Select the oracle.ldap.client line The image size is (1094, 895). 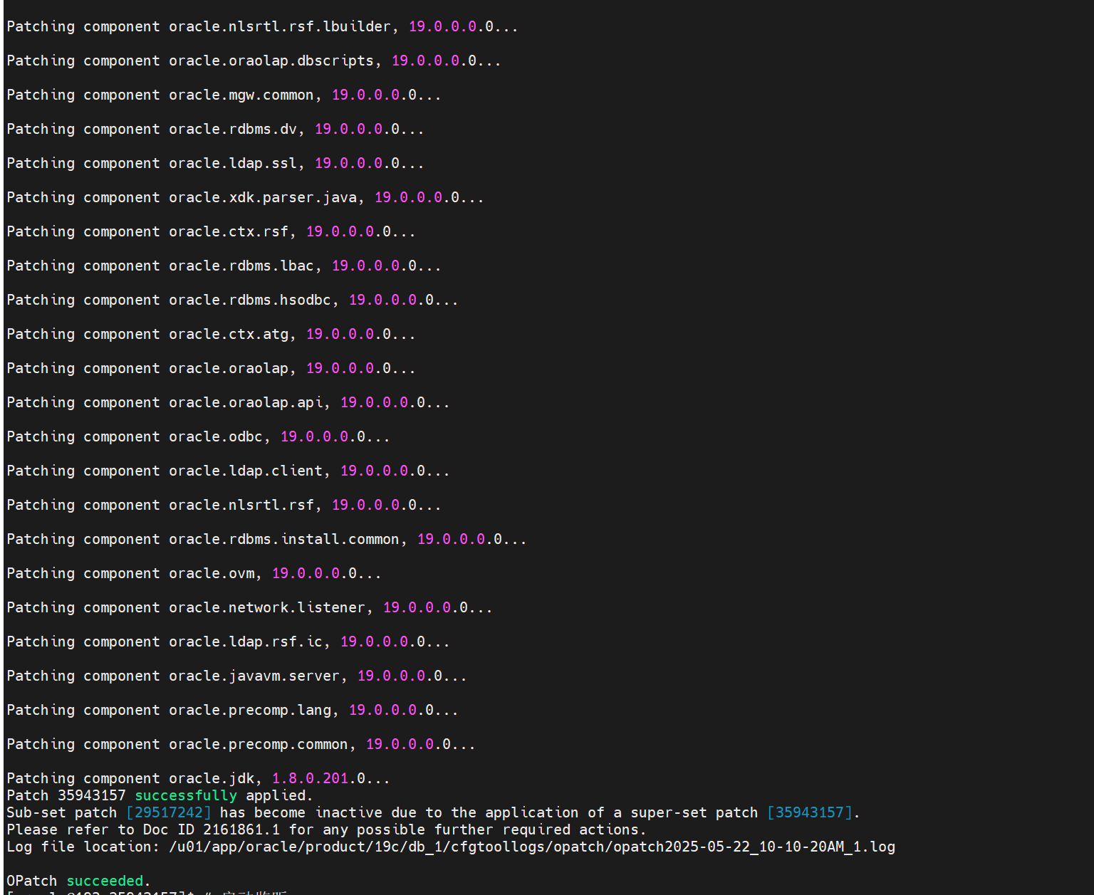coord(228,471)
